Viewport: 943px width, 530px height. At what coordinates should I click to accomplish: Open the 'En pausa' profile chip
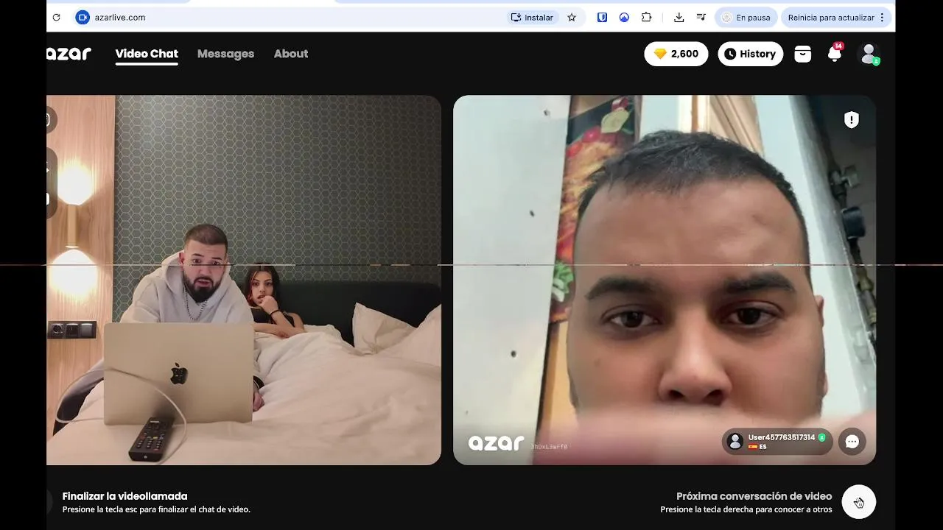746,17
